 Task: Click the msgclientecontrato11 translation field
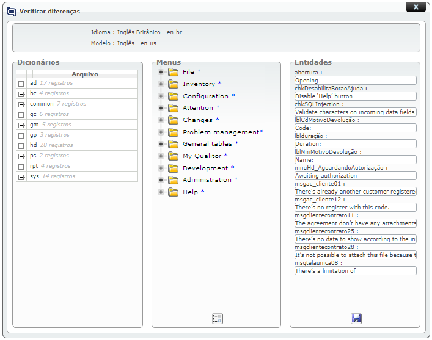[x=356, y=223]
